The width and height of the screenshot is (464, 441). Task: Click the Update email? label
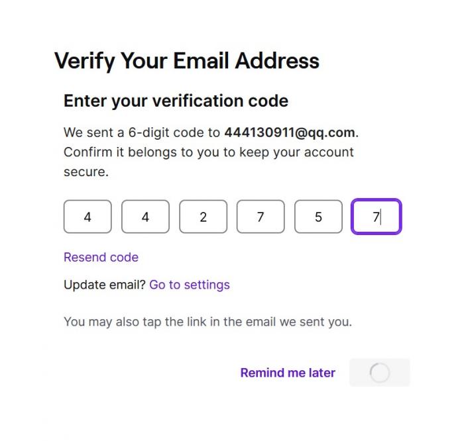pos(105,285)
